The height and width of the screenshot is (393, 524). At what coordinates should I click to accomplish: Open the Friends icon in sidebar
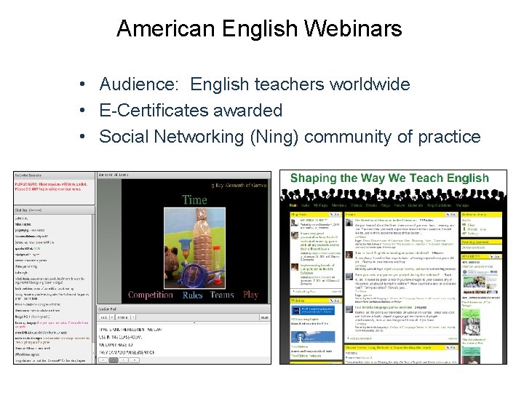click(x=465, y=229)
